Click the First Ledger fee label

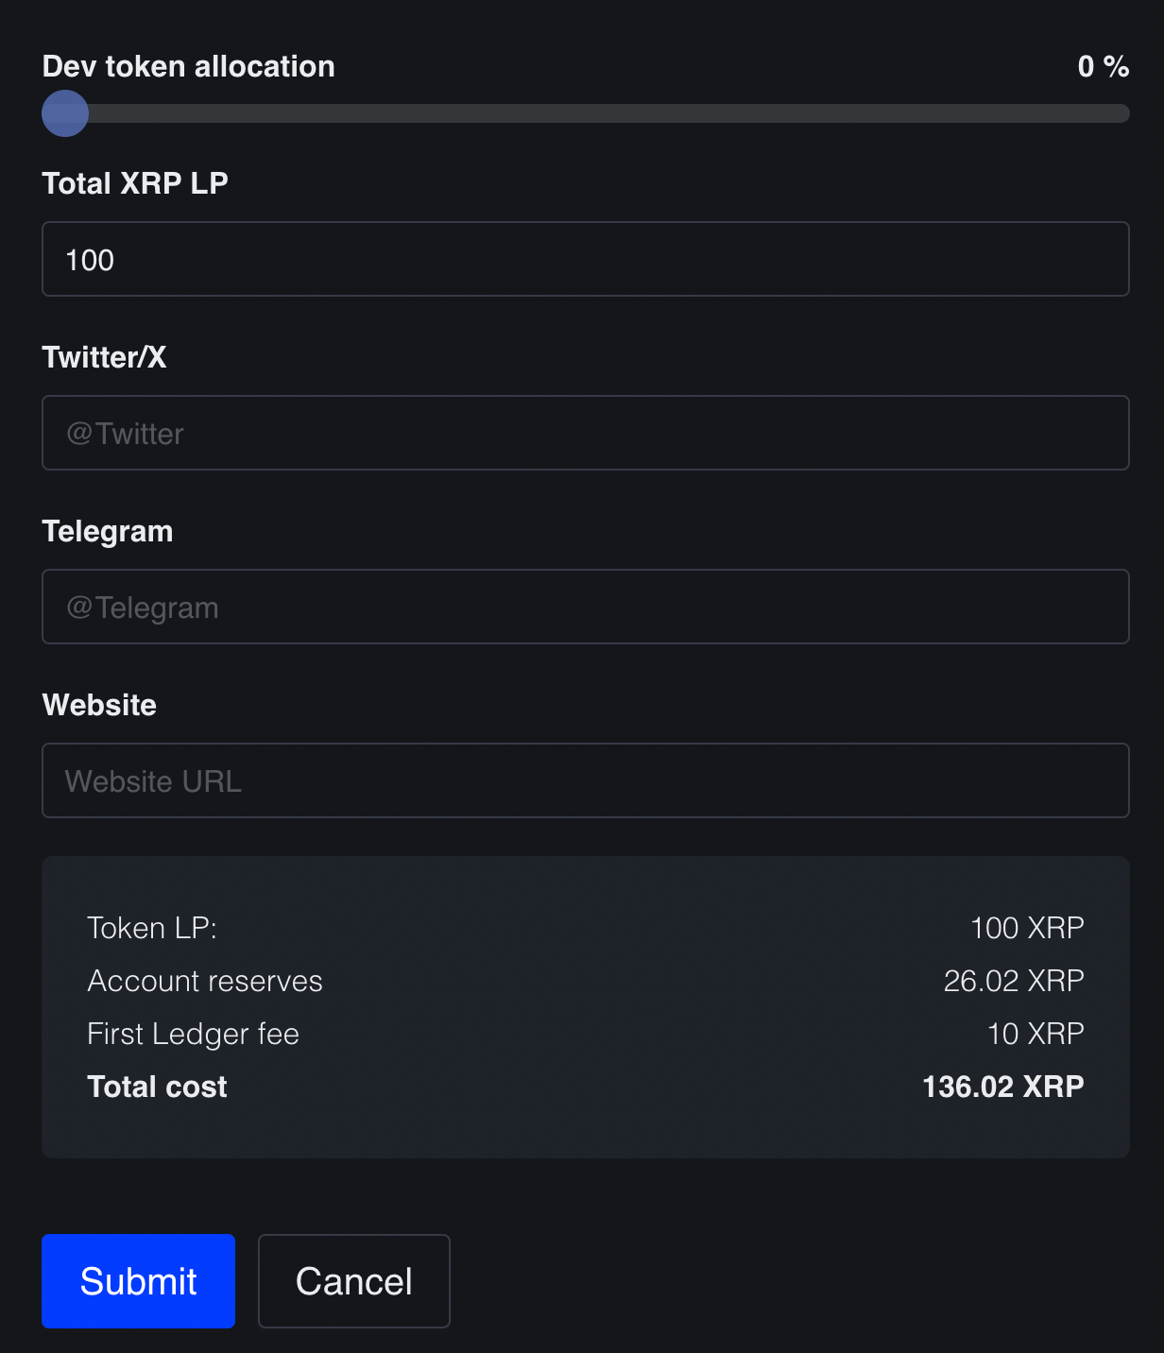[x=193, y=1034]
